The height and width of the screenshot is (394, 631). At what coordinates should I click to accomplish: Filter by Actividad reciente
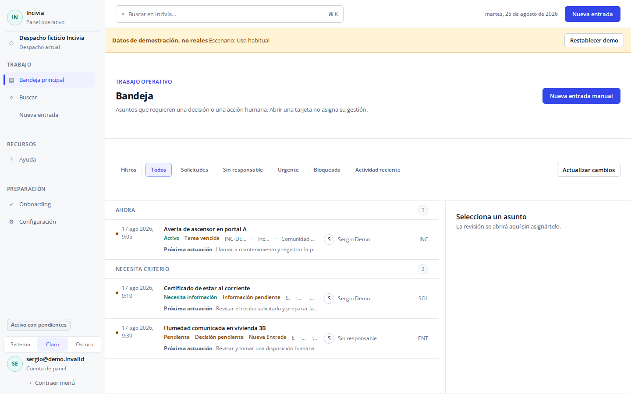[378, 170]
